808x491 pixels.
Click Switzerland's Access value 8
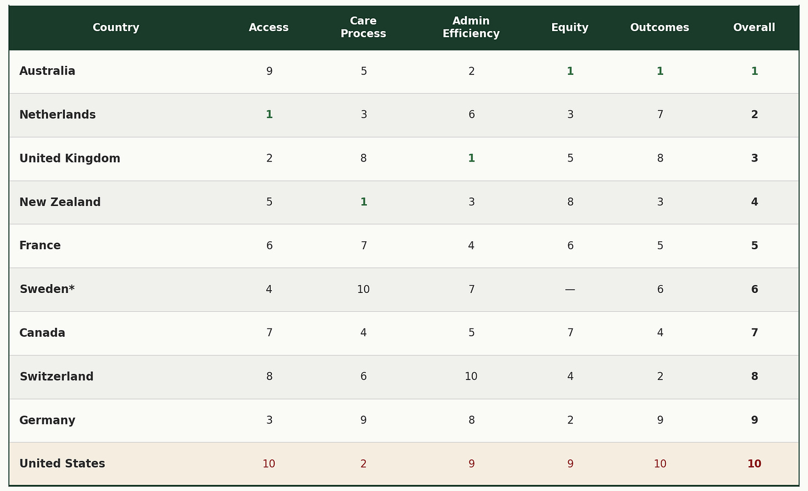click(x=269, y=377)
